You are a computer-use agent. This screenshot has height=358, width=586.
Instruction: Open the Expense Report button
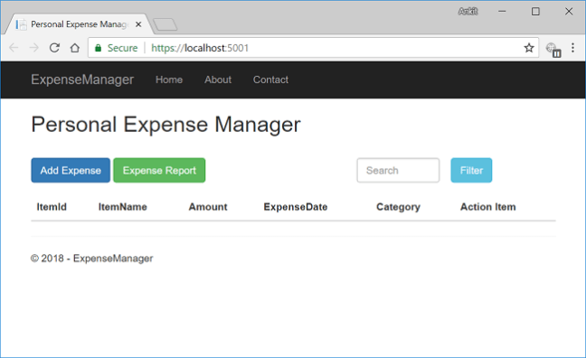click(x=159, y=170)
